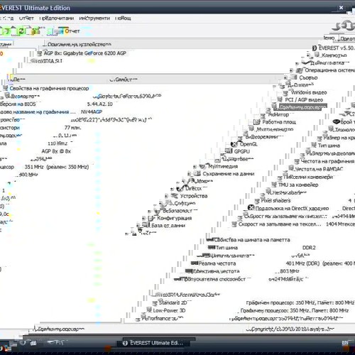The height and width of the screenshot is (355, 355).
Task: Expand the База от данни node
Action: pyautogui.click(x=138, y=226)
